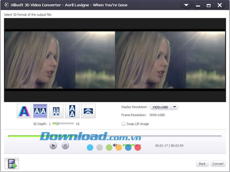Open the Display Resolution dropdown

pyautogui.click(x=164, y=107)
